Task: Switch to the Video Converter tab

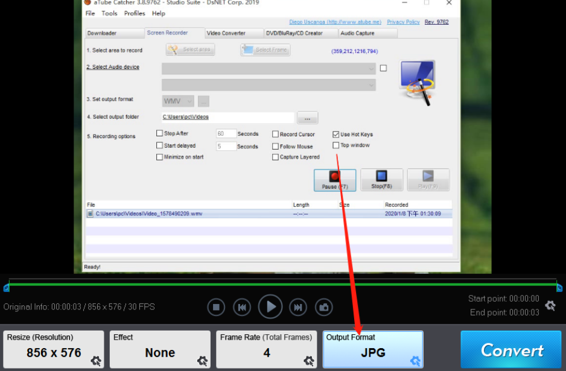Action: (234, 33)
